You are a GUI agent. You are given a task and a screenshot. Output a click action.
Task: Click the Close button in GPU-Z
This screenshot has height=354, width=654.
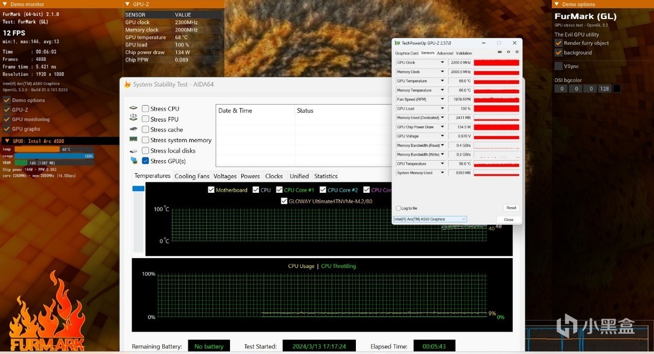[508, 219]
